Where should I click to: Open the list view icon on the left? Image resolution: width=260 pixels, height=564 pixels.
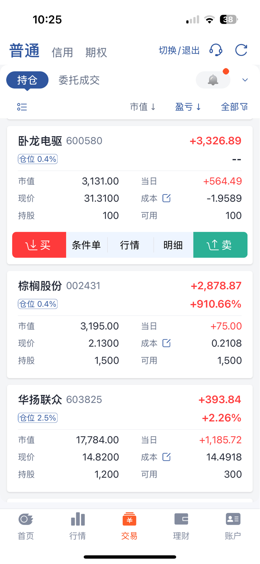(x=22, y=107)
